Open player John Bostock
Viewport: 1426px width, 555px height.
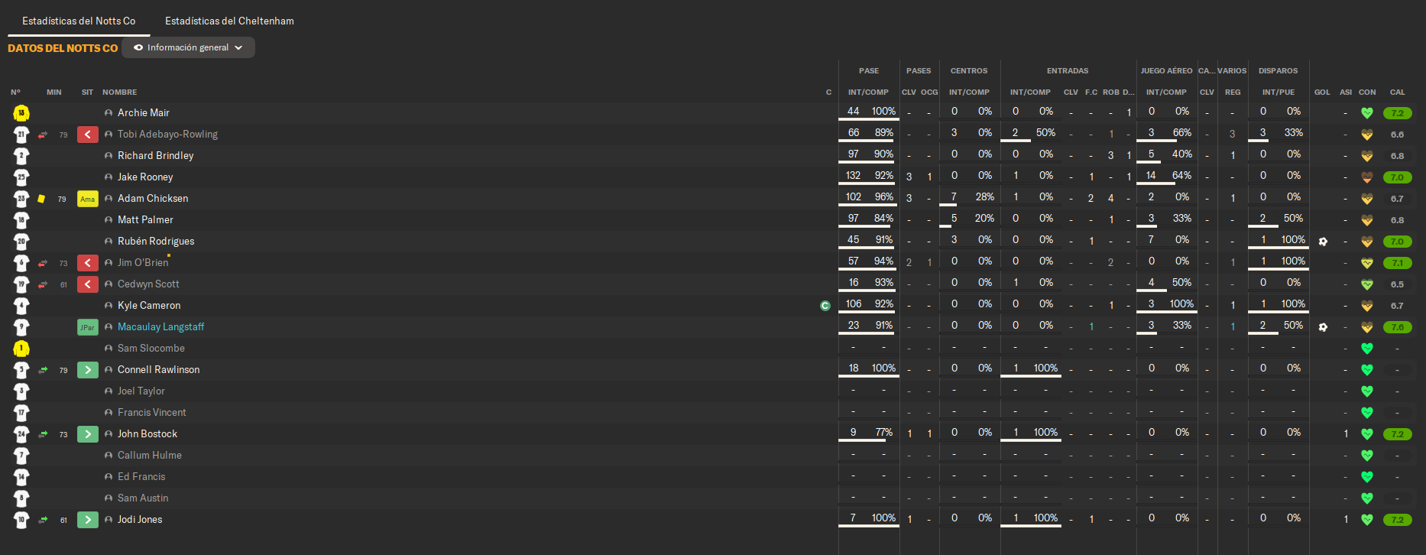[147, 434]
